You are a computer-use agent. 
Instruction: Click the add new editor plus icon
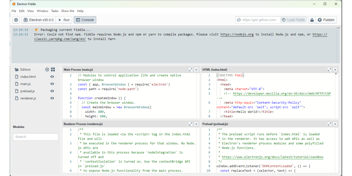click(47, 70)
